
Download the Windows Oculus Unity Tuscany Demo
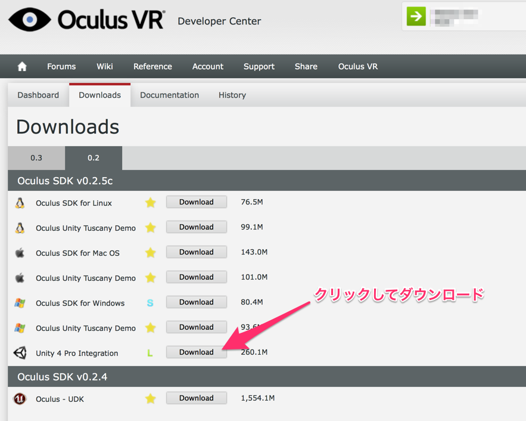[x=196, y=327]
